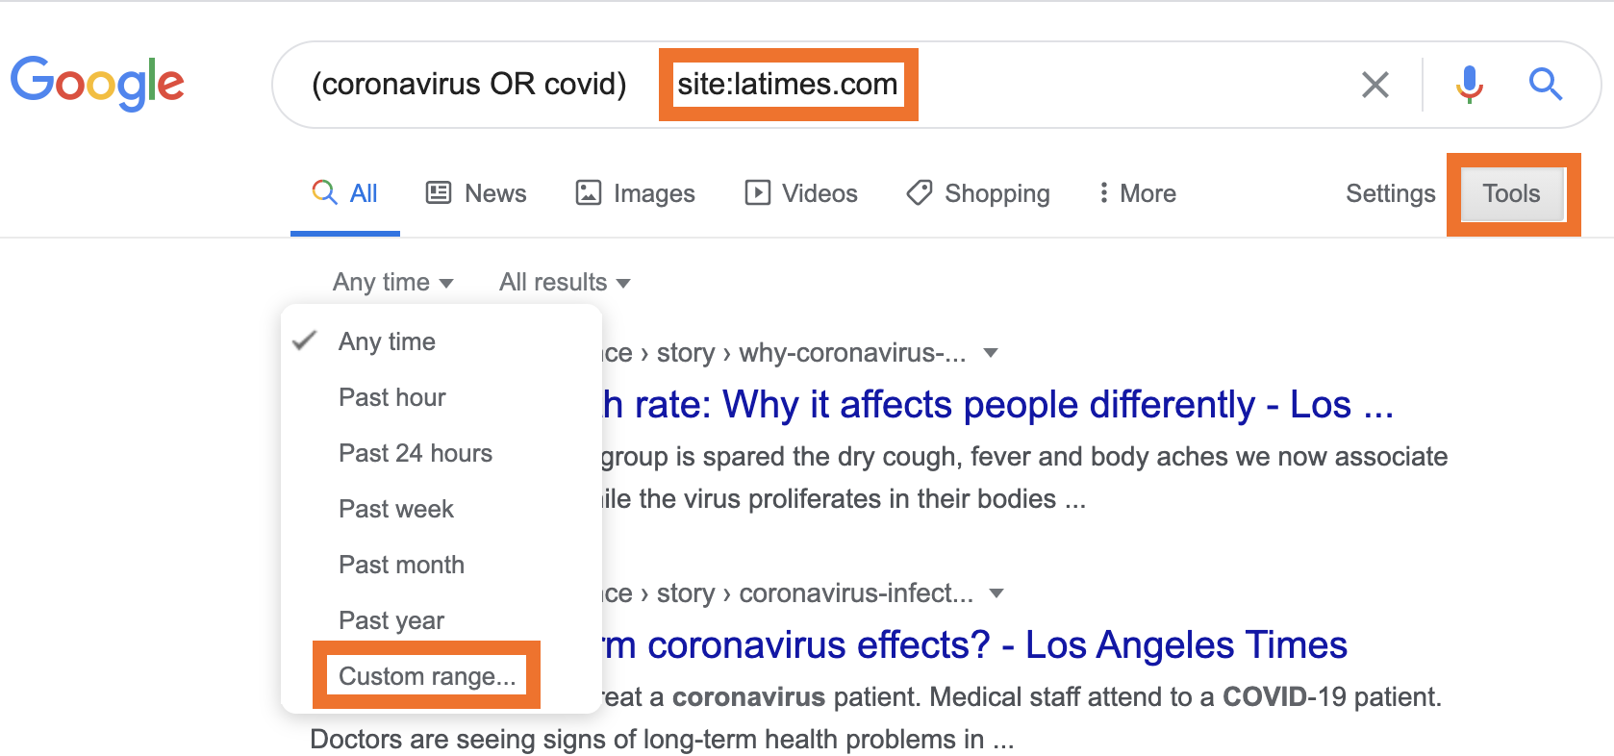Go to the Shopping tab
Viewport: 1614px width, 756px height.
[978, 193]
